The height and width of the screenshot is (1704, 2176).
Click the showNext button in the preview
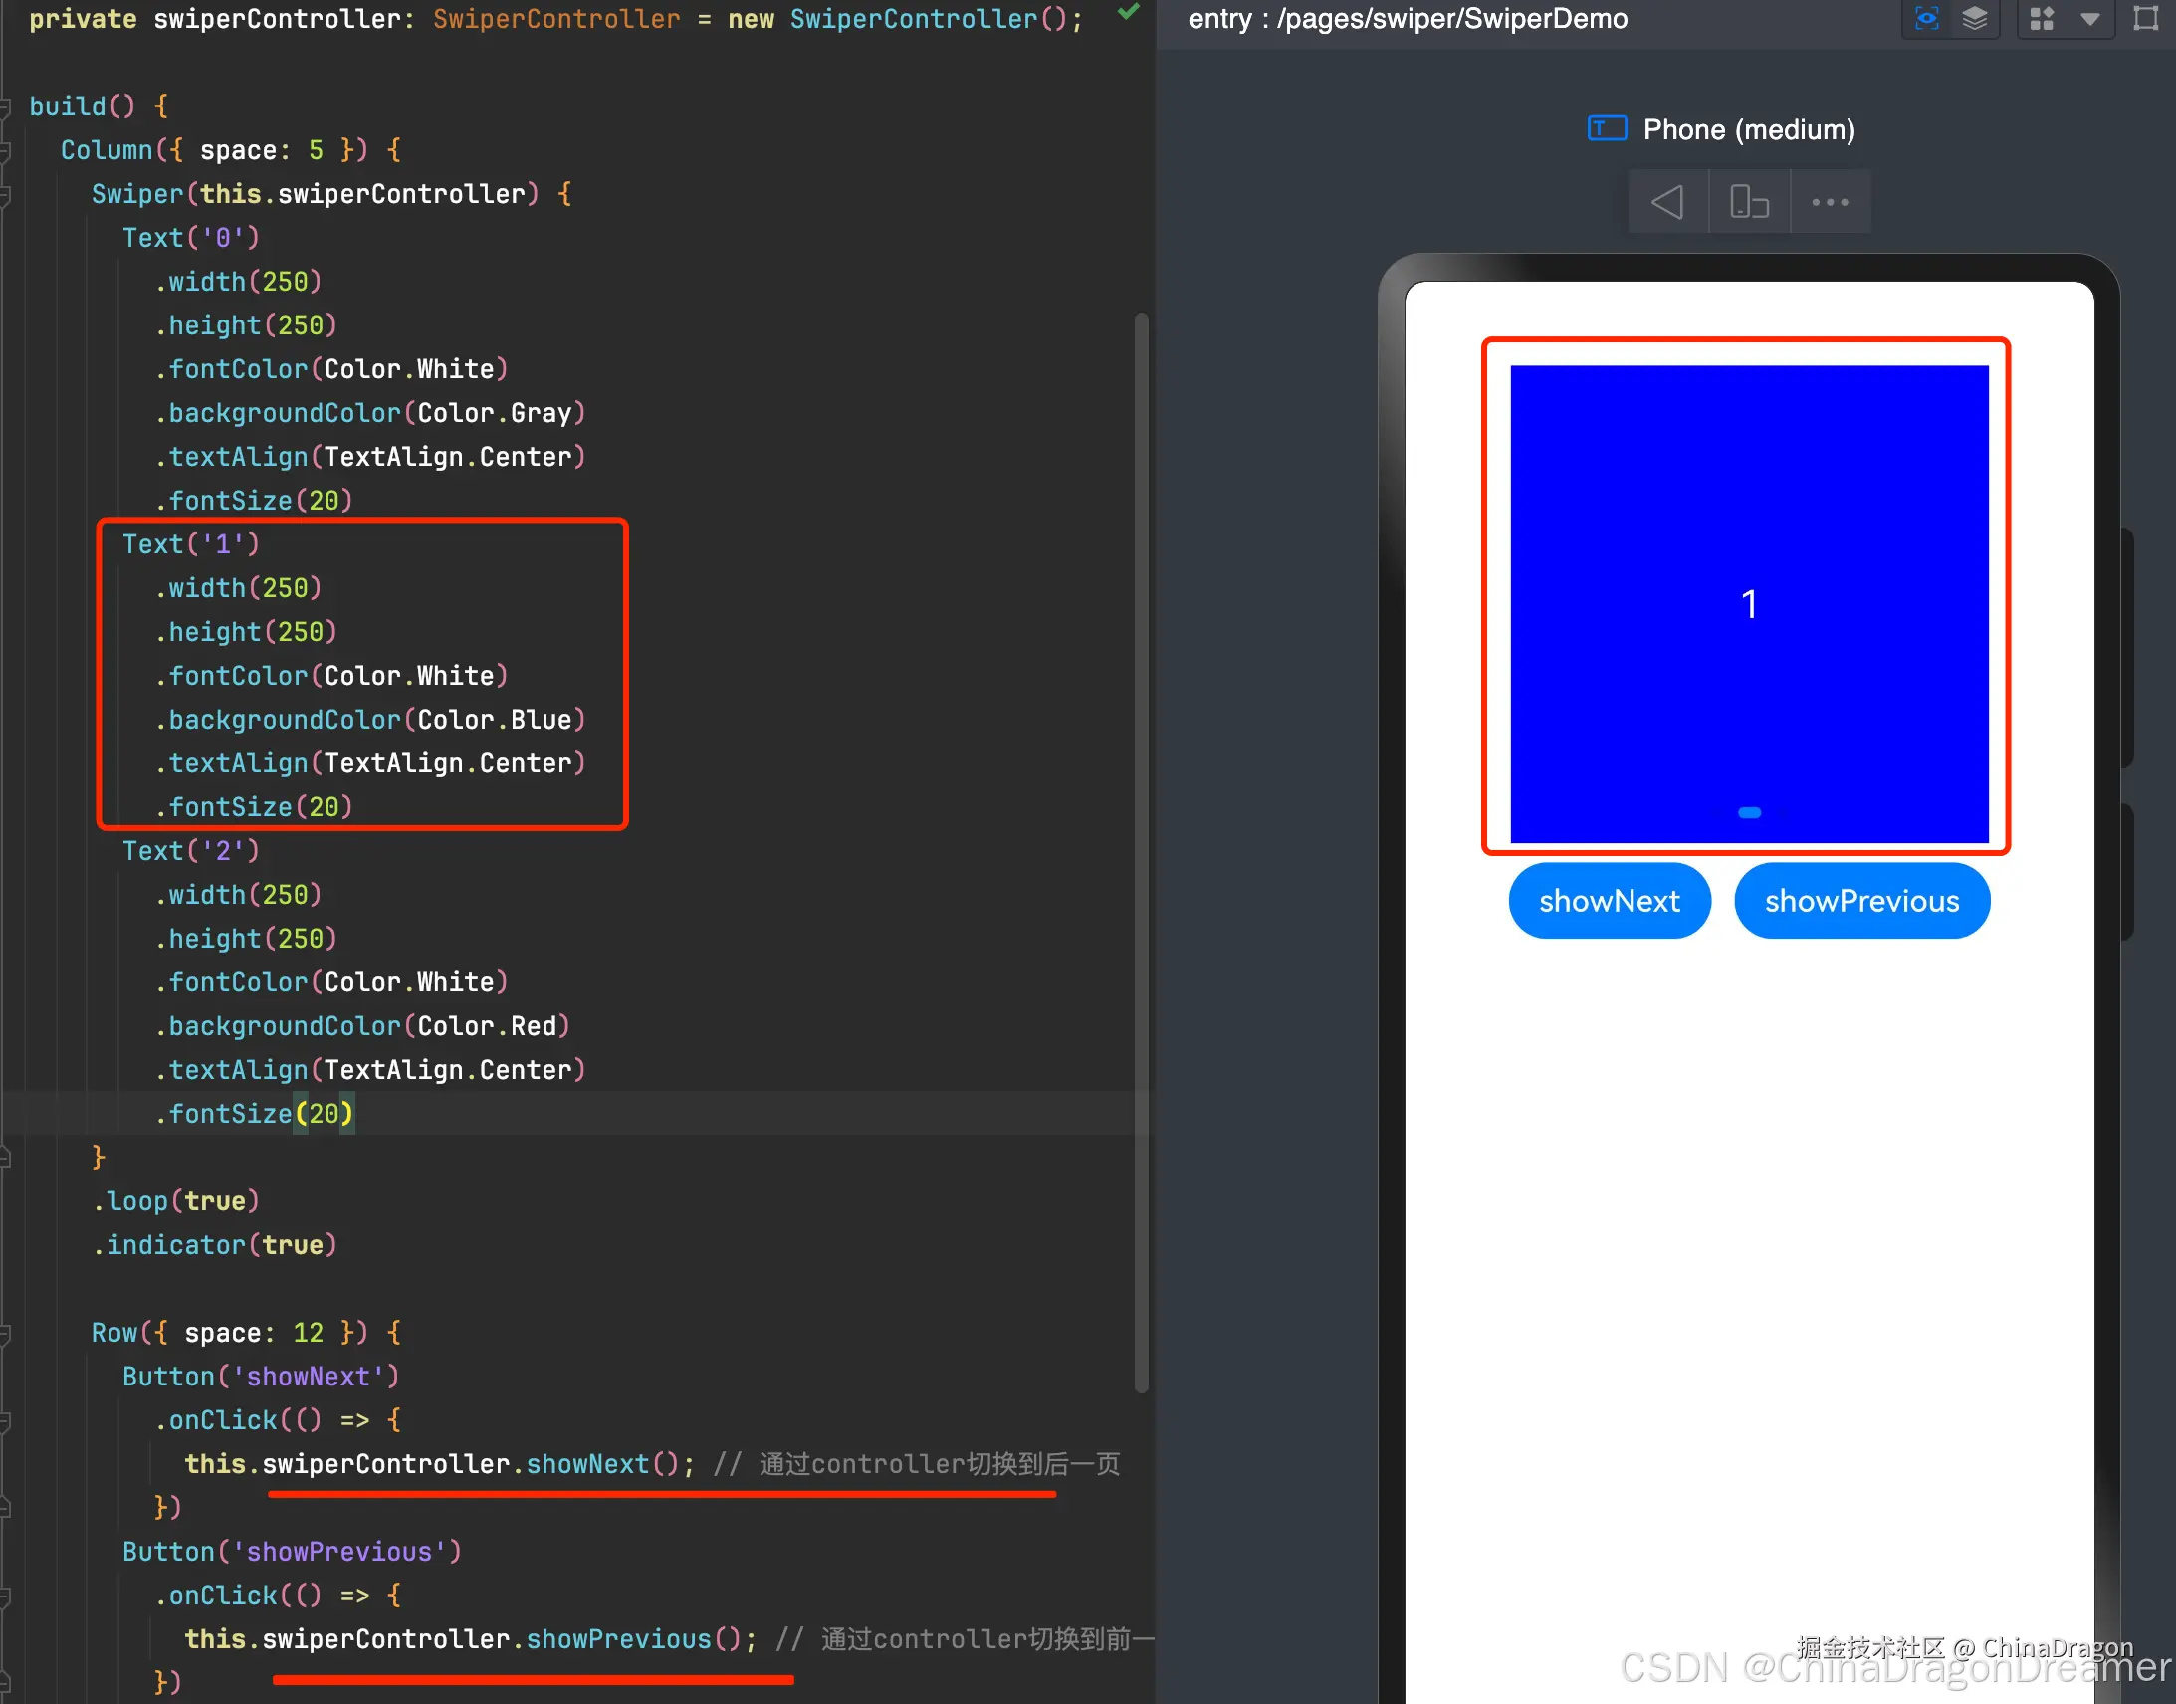[1610, 901]
